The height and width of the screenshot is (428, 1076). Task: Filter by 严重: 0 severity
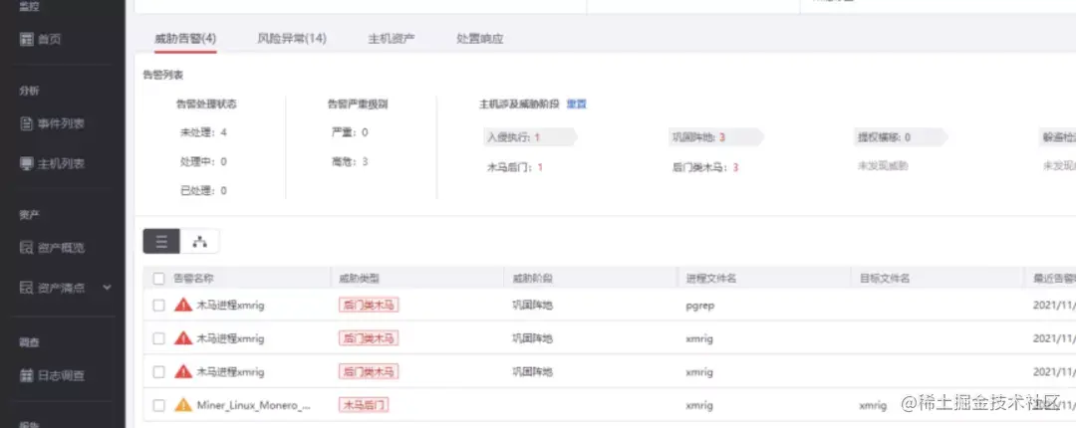click(350, 132)
